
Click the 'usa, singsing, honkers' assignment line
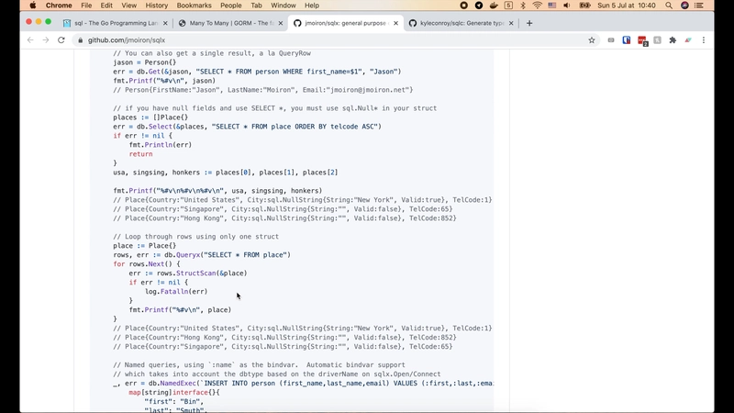tap(225, 173)
